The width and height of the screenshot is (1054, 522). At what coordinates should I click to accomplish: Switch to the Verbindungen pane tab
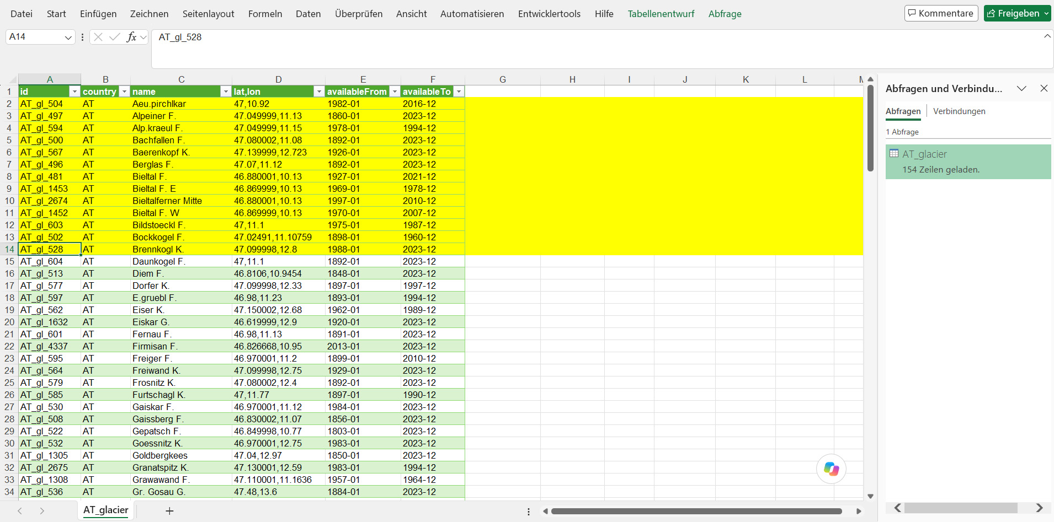click(x=959, y=111)
